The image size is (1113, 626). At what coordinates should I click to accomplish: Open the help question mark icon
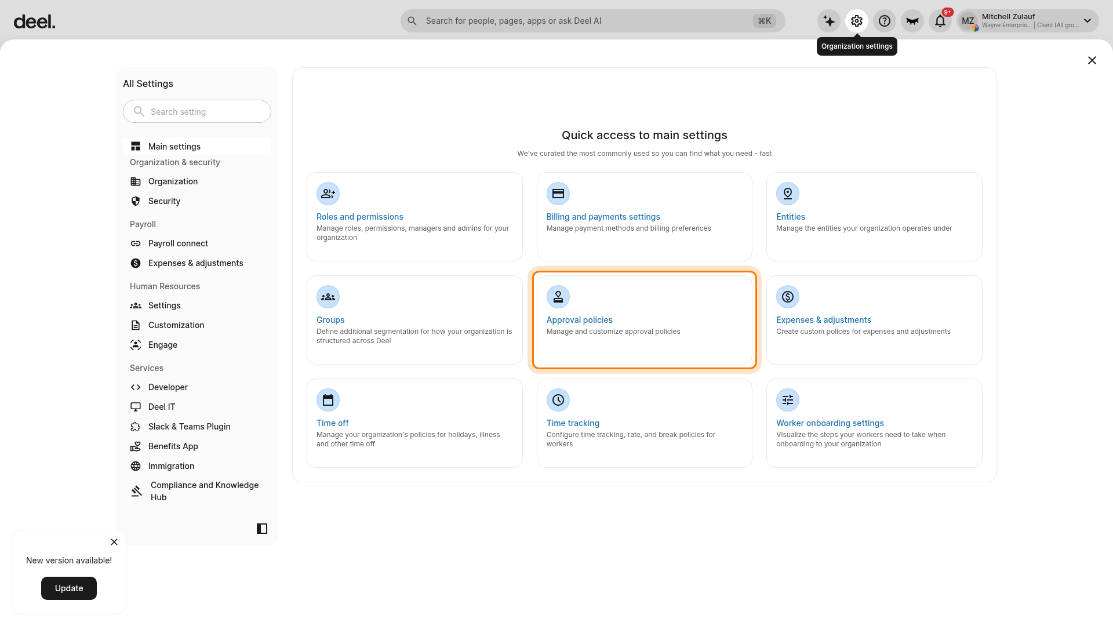tap(885, 21)
